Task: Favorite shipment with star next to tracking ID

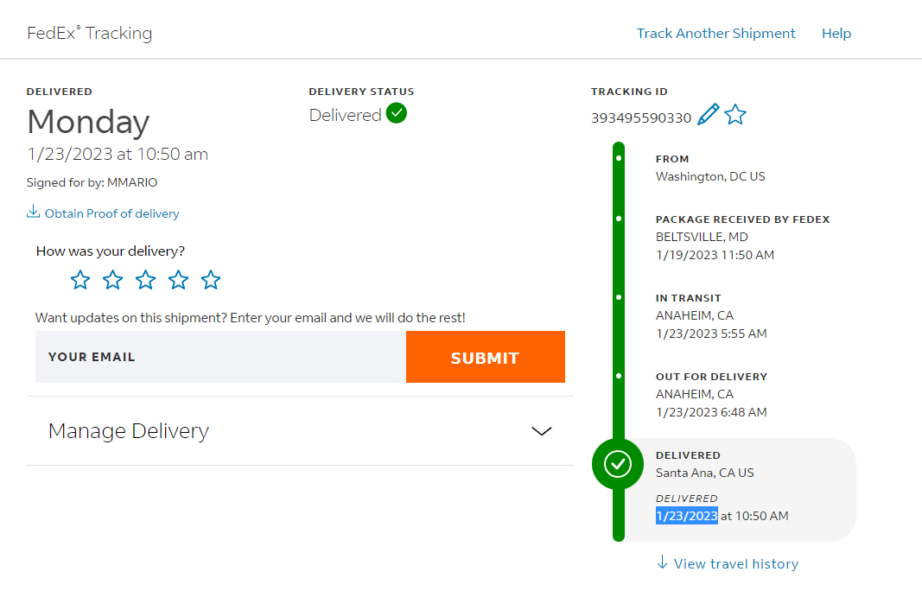Action: coord(735,114)
